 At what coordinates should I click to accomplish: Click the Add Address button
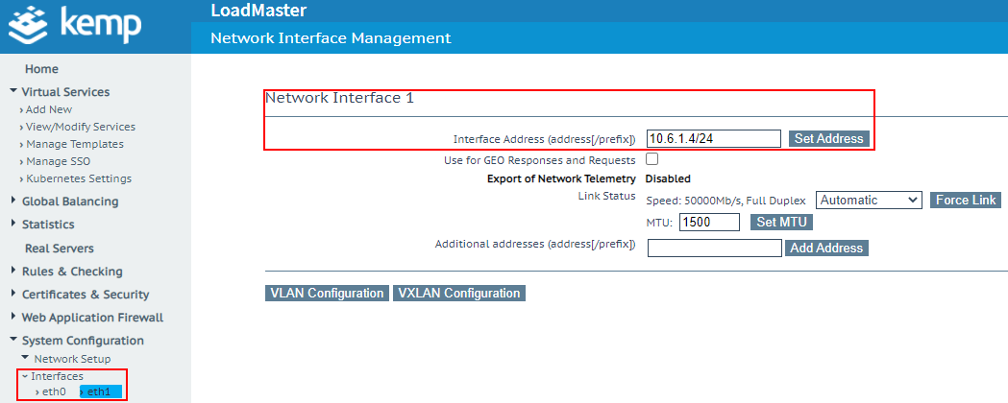pyautogui.click(x=826, y=248)
